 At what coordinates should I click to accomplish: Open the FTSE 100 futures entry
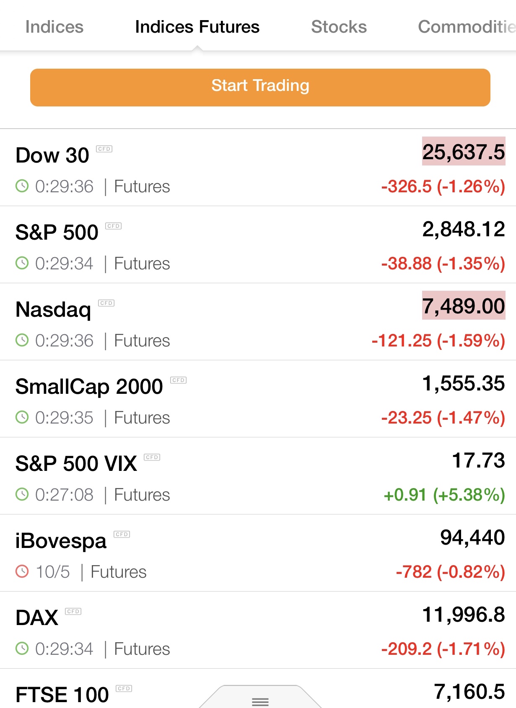(62, 695)
